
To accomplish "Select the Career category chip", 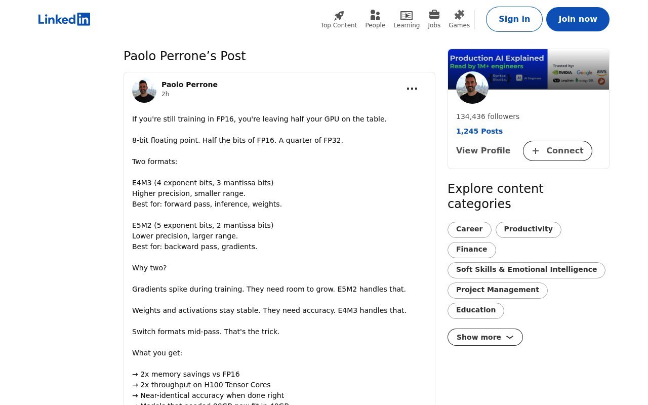I will (469, 229).
